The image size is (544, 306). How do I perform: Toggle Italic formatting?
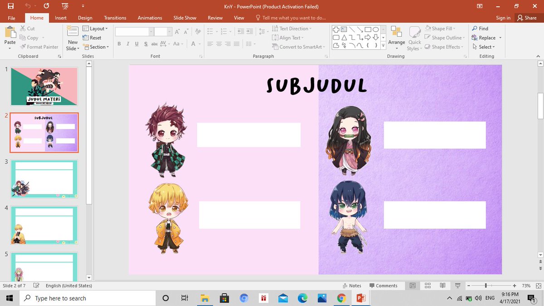tap(128, 44)
